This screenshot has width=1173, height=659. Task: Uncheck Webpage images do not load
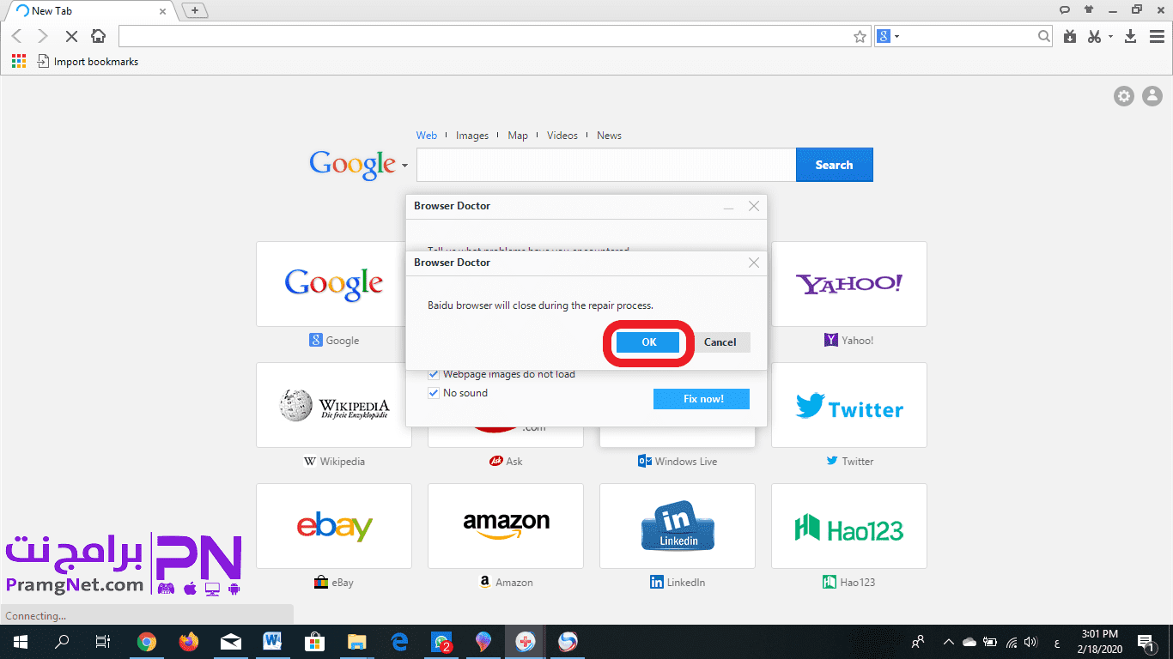coord(434,374)
